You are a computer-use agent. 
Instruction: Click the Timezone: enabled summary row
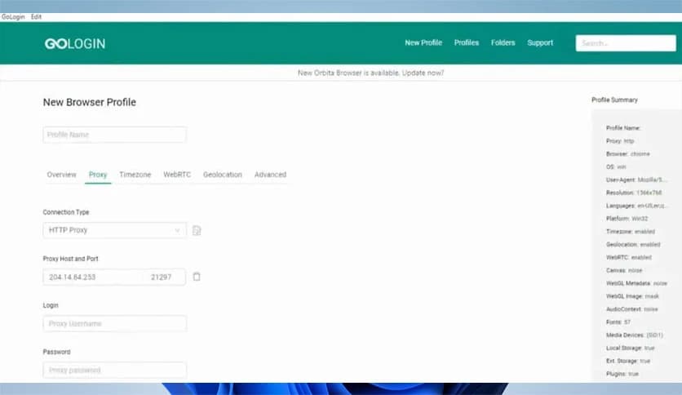click(x=631, y=232)
